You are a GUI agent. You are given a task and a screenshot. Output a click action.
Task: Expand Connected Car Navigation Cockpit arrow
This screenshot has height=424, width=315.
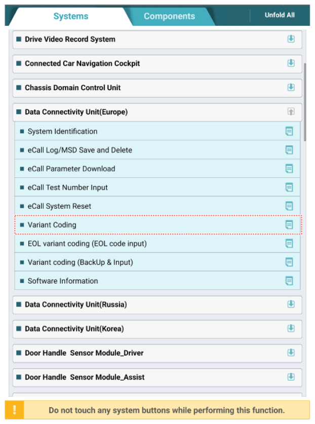tap(291, 63)
